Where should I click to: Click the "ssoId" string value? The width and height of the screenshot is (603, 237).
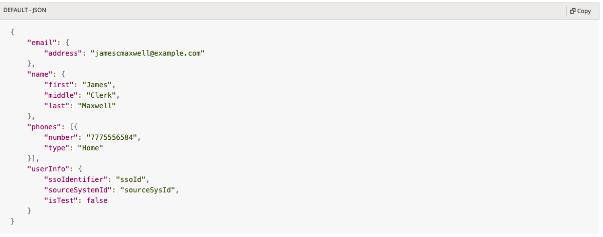pos(132,179)
